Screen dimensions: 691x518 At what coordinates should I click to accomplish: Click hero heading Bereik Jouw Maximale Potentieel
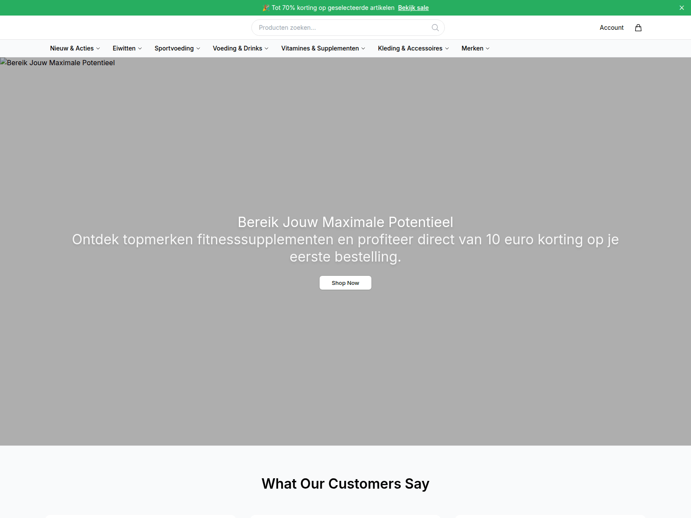coord(345,222)
